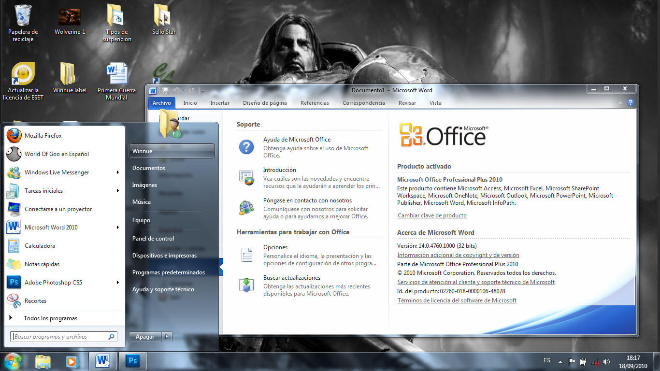Click the volume speaker tray icon
660x371 pixels.
pyautogui.click(x=606, y=361)
